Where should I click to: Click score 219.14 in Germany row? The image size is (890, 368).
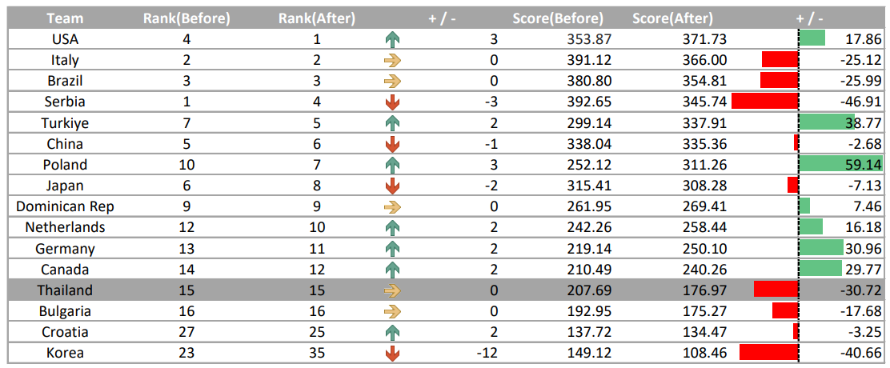(589, 249)
